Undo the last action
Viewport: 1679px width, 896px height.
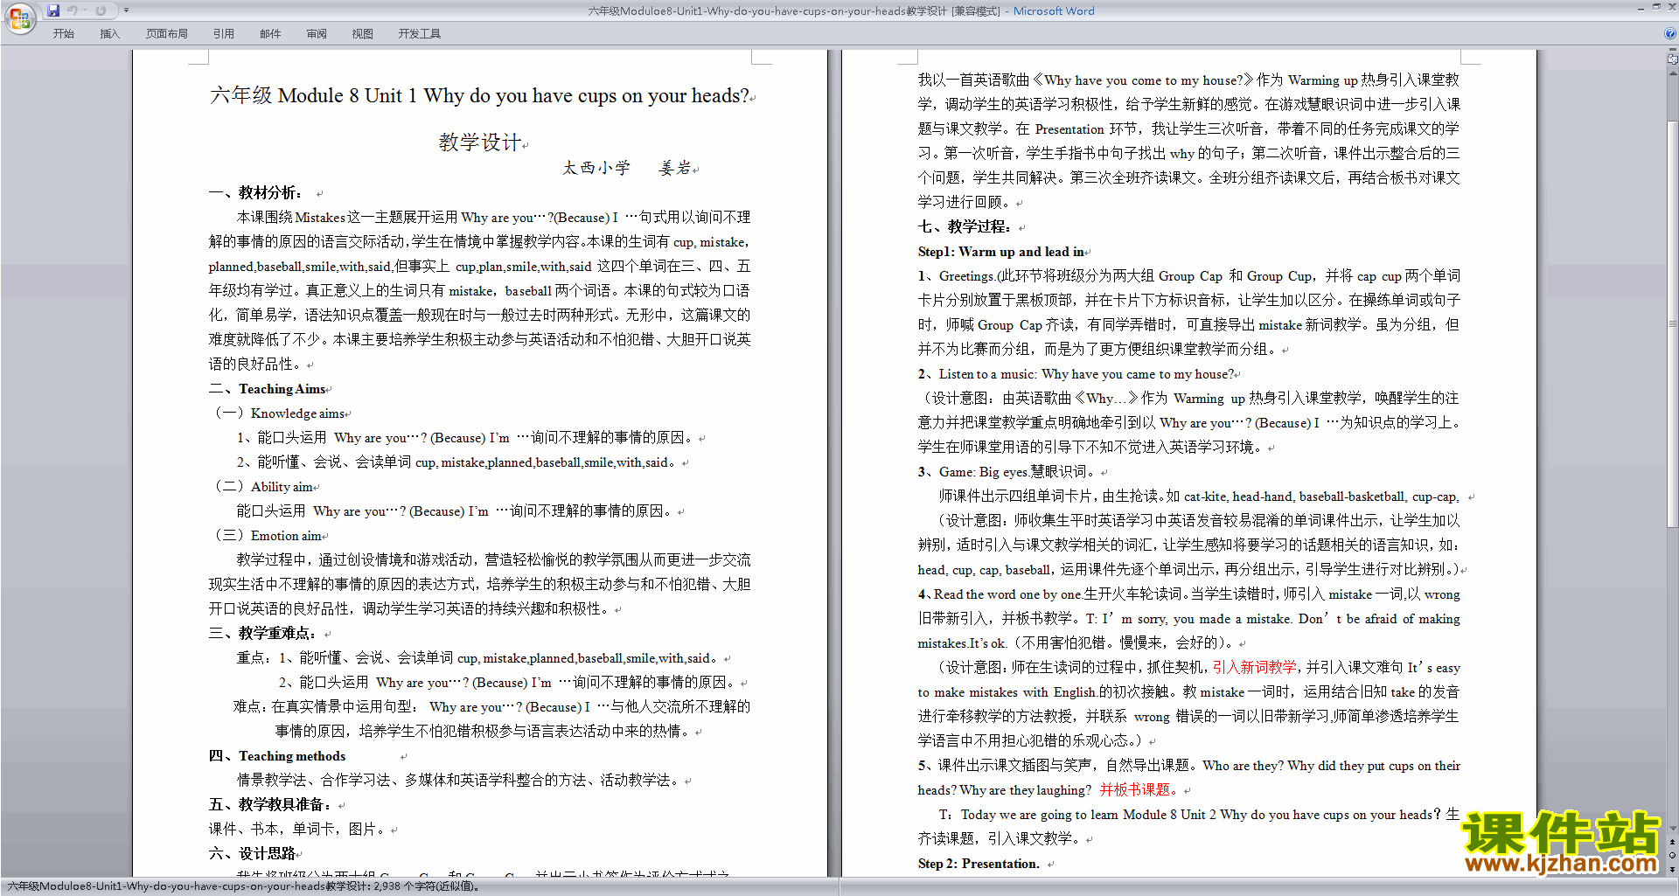tap(73, 10)
